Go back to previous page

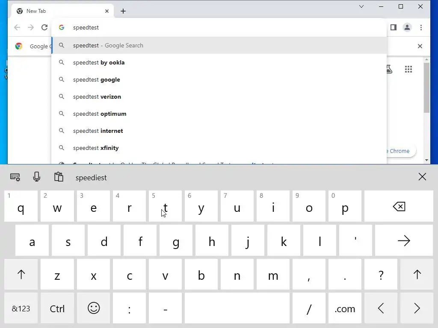coord(17,27)
